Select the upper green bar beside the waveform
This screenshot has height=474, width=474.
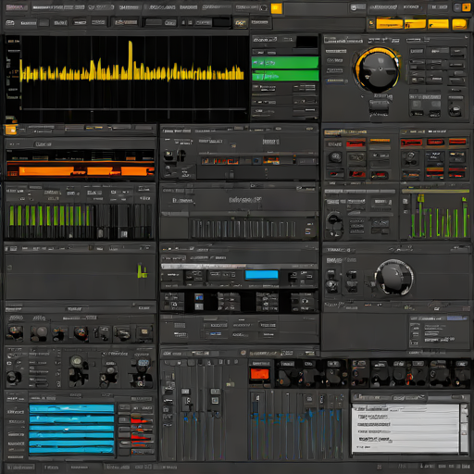[285, 63]
